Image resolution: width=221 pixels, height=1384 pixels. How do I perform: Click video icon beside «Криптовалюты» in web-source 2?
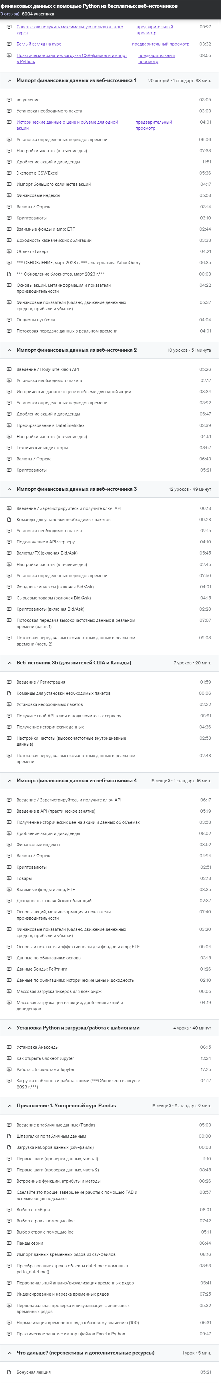click(x=9, y=470)
